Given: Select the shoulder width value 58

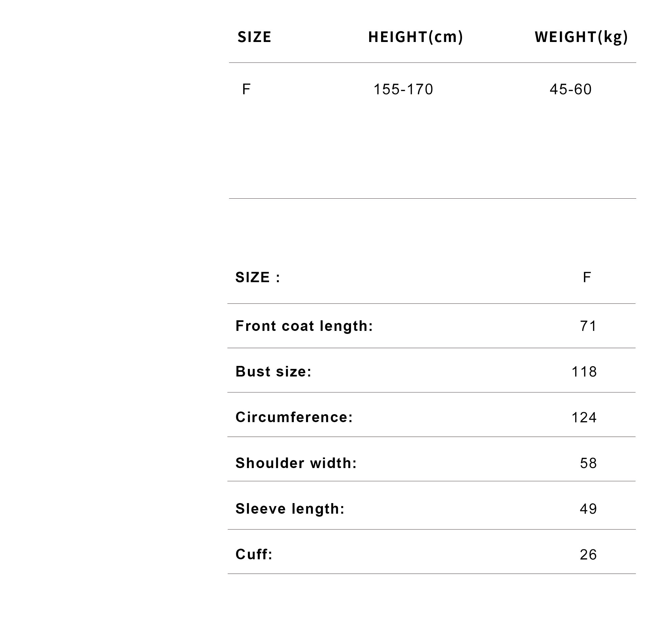Looking at the screenshot, I should [x=588, y=463].
